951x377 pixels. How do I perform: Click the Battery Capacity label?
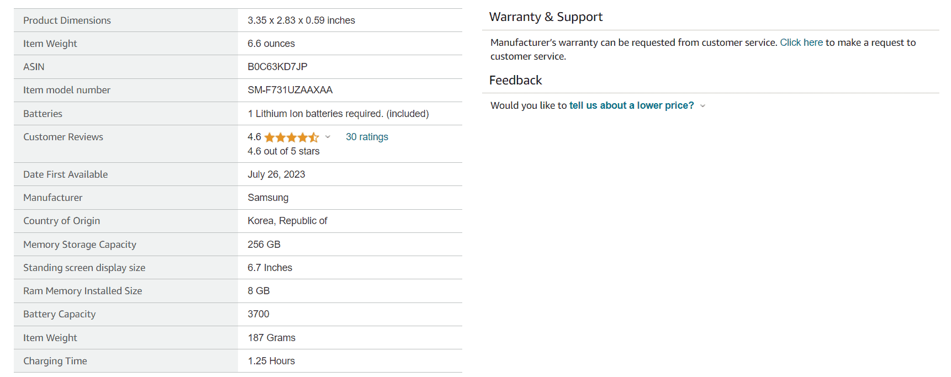[x=59, y=314]
